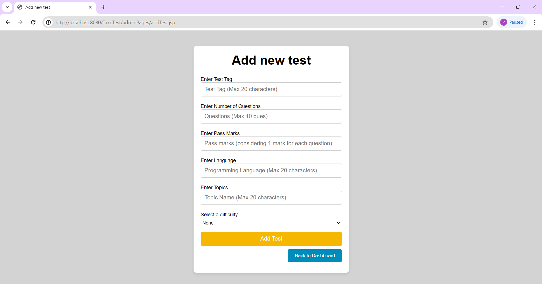Click the Programming Language input
This screenshot has width=542, height=284.
coord(271,171)
